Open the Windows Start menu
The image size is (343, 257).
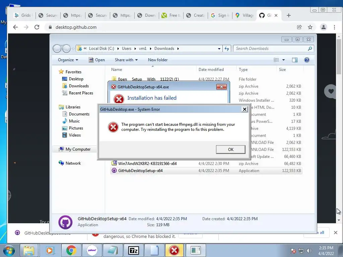[x=9, y=250]
